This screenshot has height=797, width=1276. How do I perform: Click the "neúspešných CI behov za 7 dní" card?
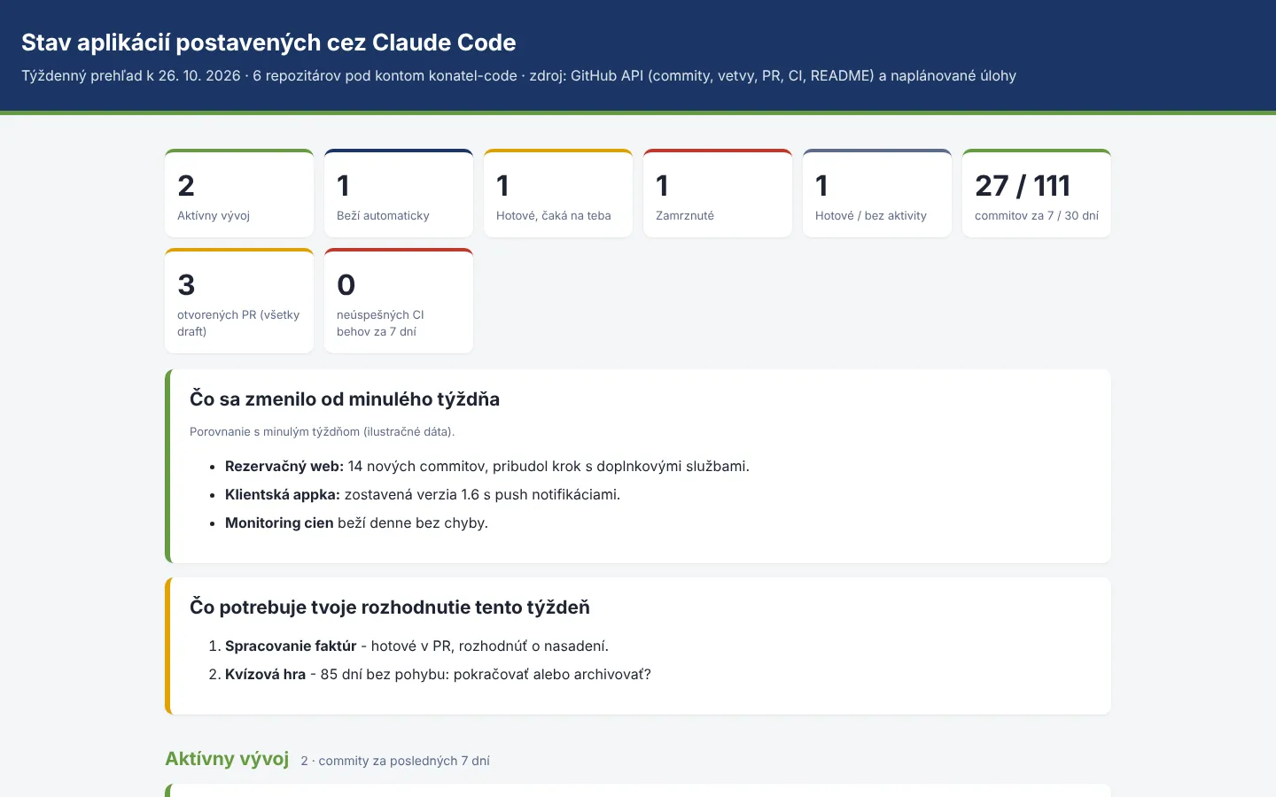click(399, 301)
